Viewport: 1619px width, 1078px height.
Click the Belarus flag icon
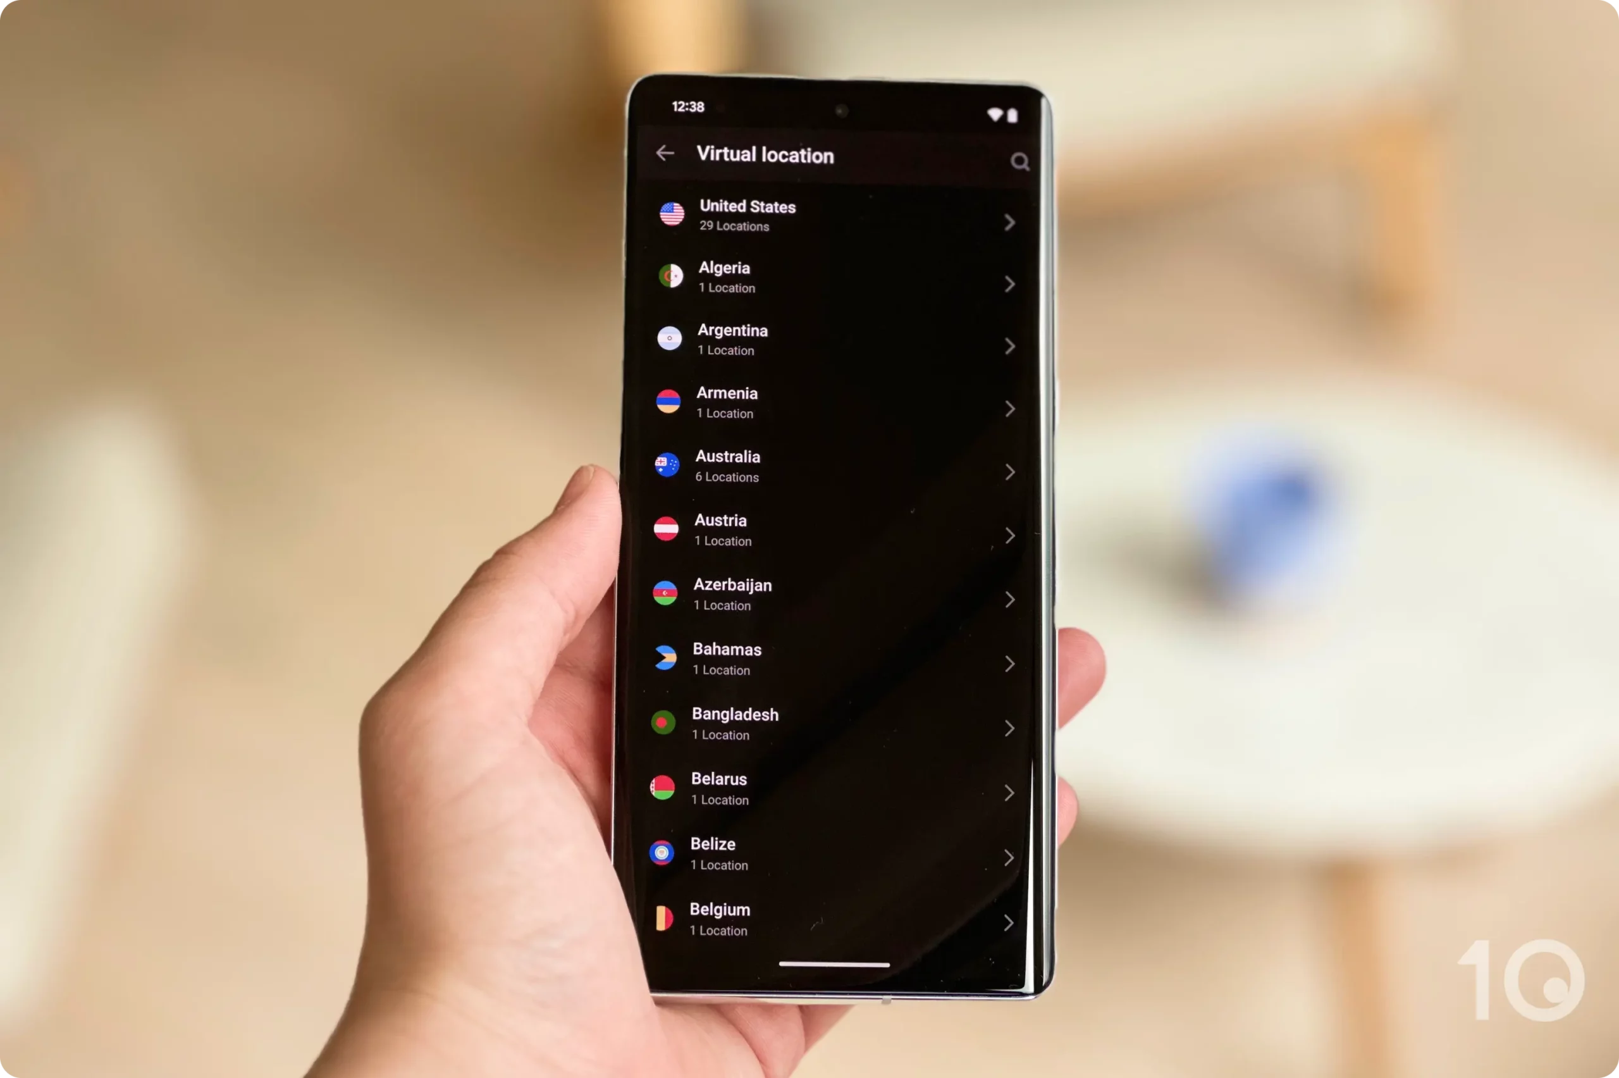(665, 787)
